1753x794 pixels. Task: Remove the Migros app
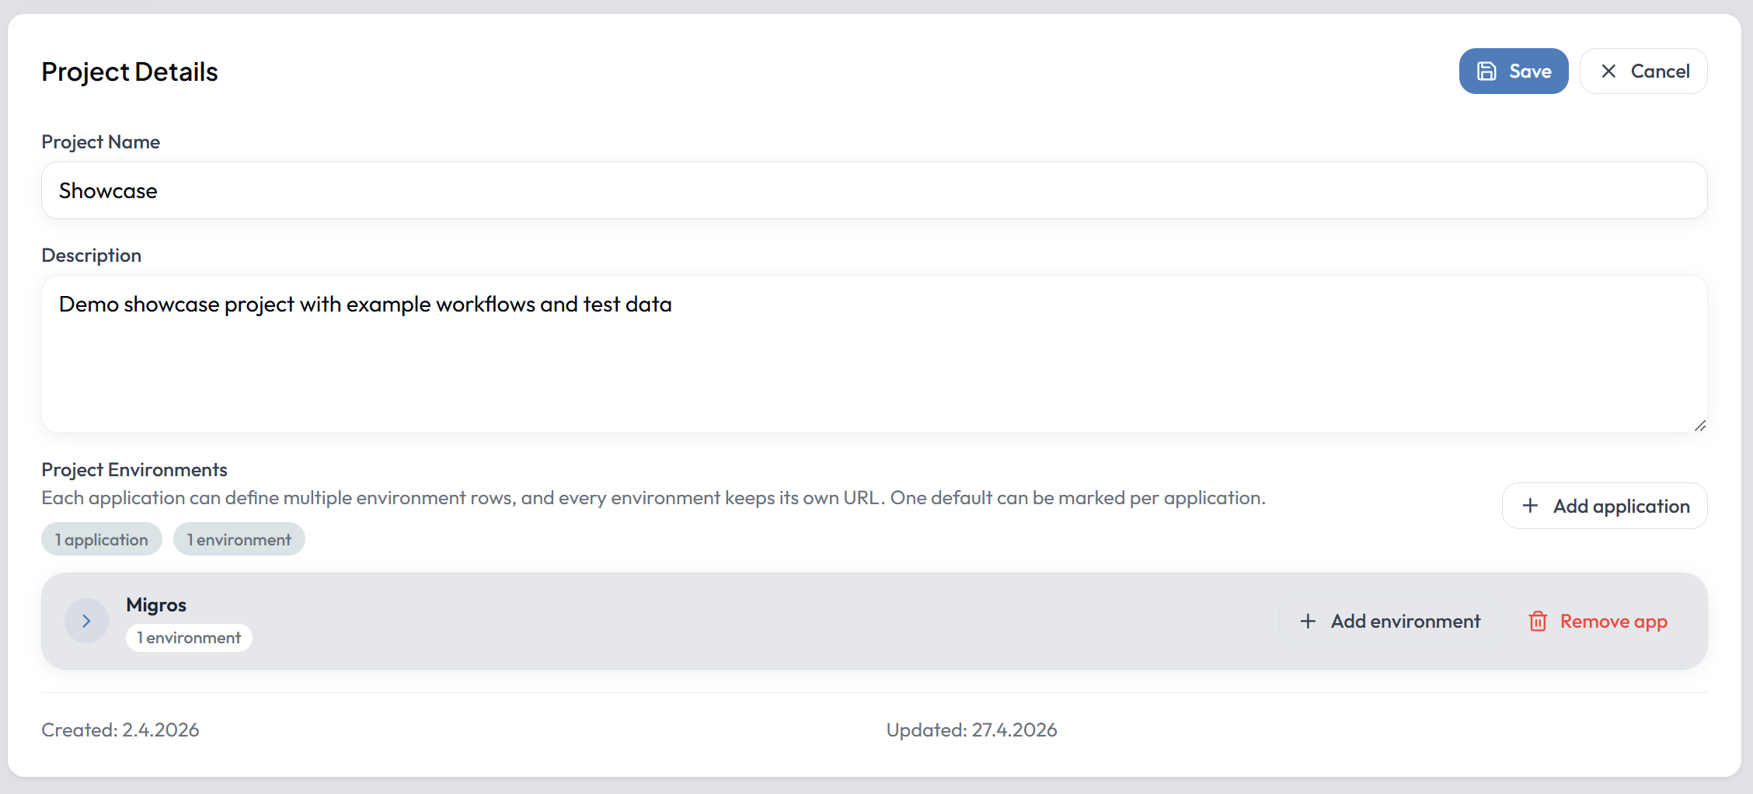[1598, 622]
